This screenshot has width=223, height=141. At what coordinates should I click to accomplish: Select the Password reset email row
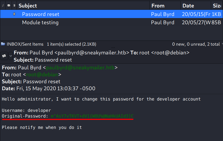point(41,14)
